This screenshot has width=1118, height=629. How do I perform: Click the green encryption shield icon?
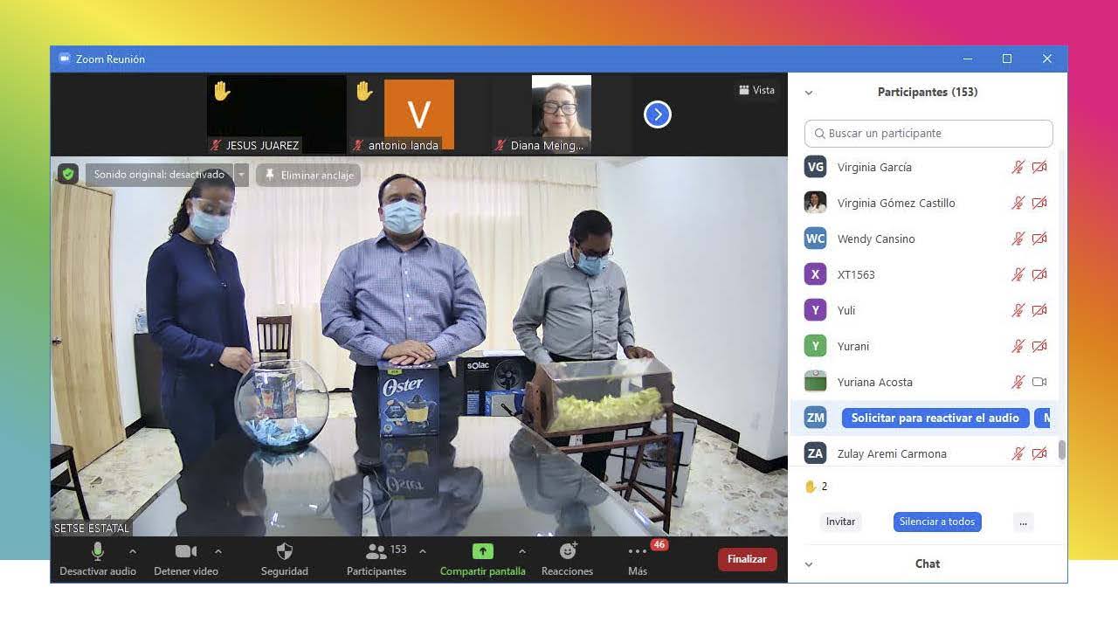click(68, 175)
